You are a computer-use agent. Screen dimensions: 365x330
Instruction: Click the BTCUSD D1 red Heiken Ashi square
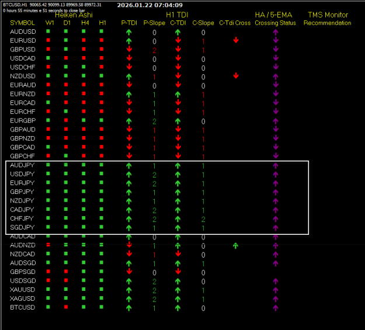(66, 307)
